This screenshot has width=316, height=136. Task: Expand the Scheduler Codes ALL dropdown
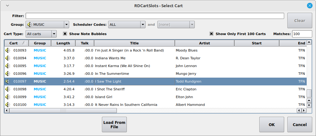click(x=127, y=25)
